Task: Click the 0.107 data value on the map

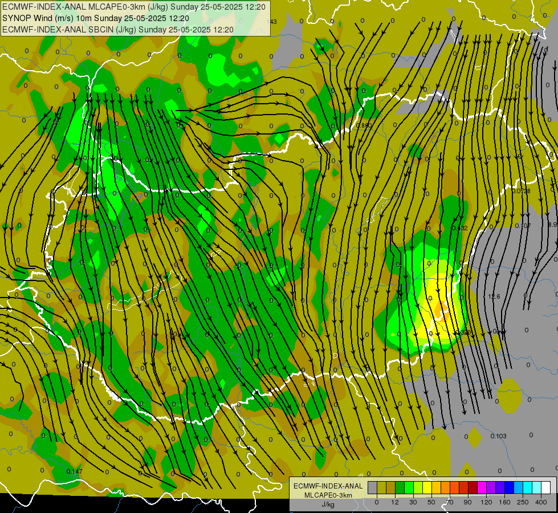Action: 523,226
